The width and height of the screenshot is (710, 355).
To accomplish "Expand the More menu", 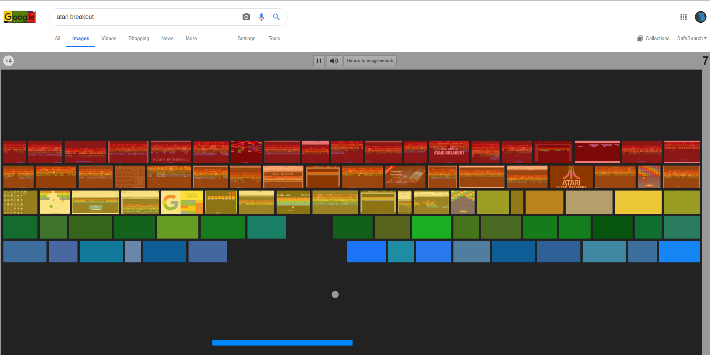I will pos(191,39).
